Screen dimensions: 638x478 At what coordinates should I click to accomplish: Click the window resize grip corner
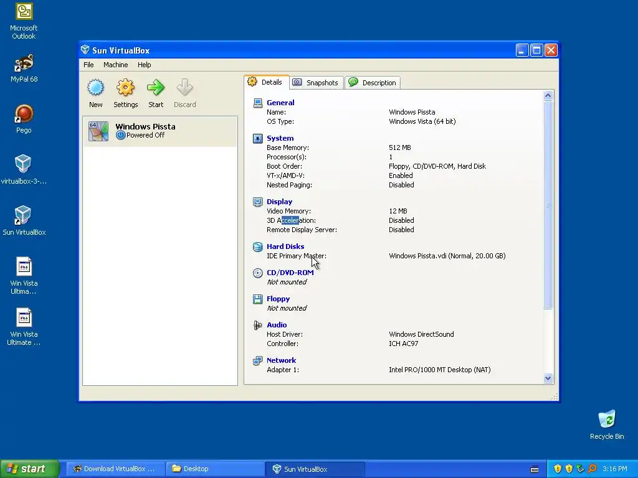(555, 396)
